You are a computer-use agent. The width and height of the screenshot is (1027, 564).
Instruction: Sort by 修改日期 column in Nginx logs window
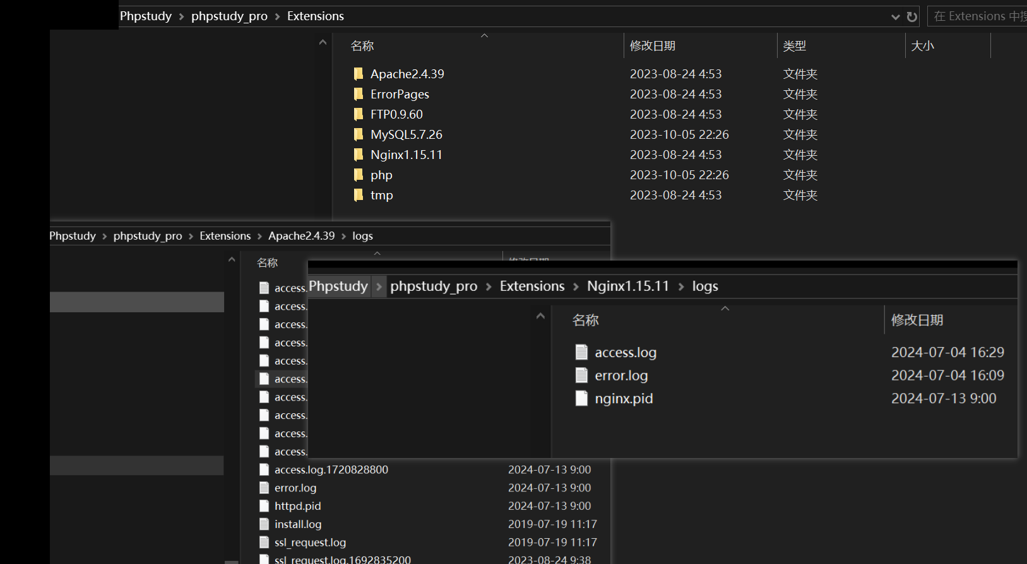tap(917, 320)
